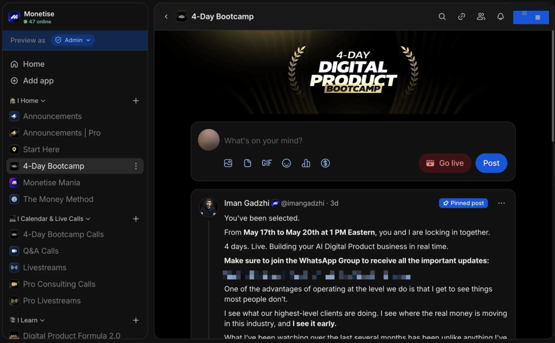Click Iman Gadzhi's avatar in pinned post
Viewport: 555px width, 343px height.
click(x=209, y=207)
